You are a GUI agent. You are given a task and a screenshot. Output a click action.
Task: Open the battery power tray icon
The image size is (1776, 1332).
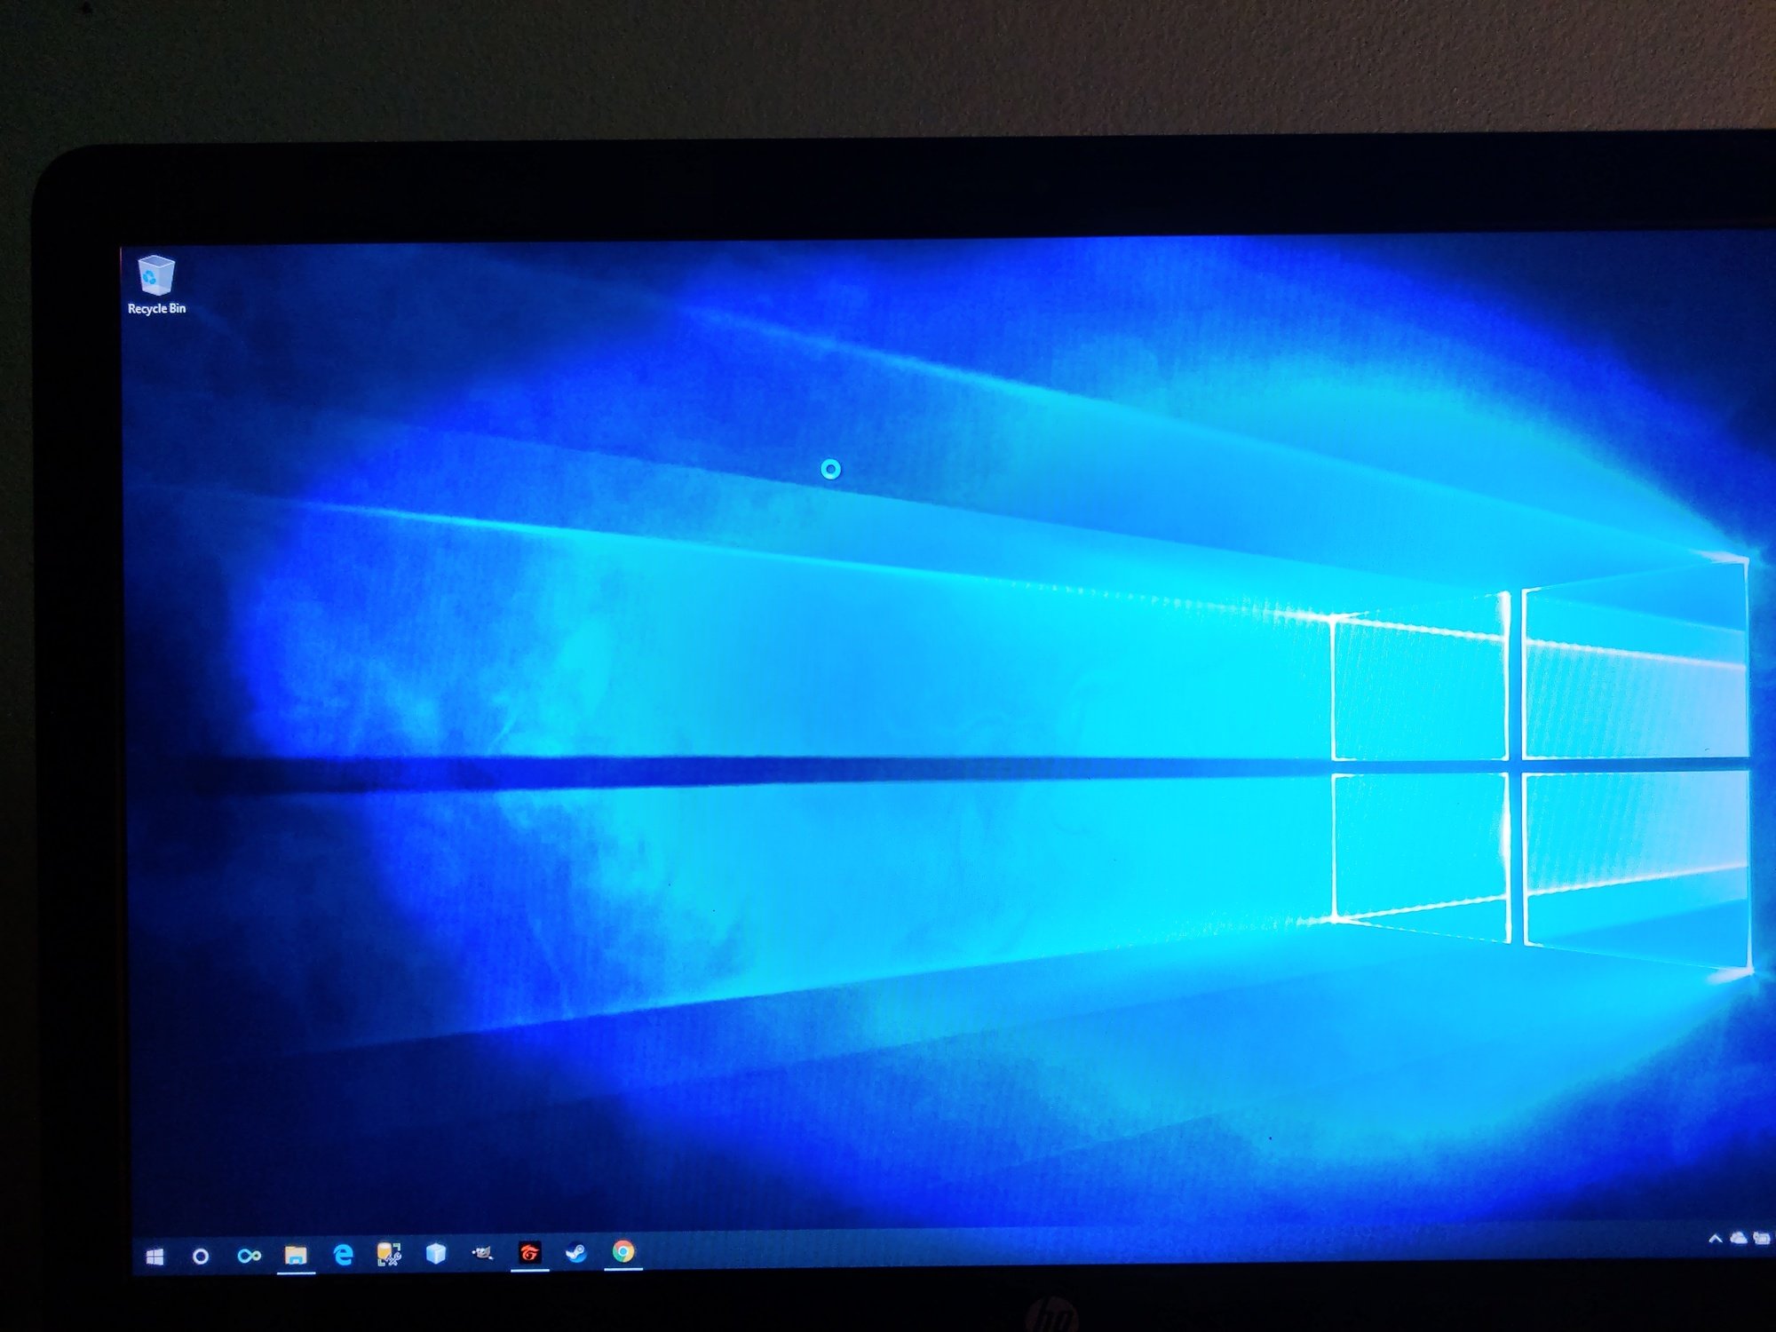(1764, 1238)
